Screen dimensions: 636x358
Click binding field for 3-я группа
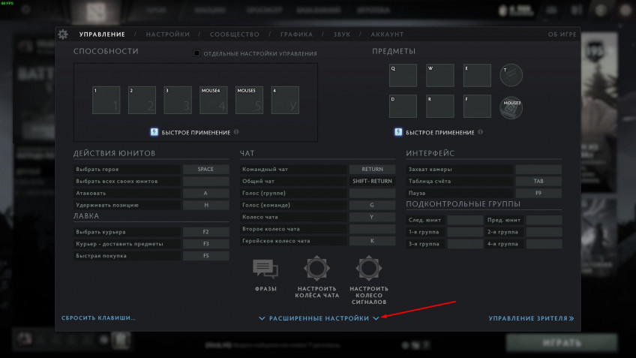click(x=465, y=244)
